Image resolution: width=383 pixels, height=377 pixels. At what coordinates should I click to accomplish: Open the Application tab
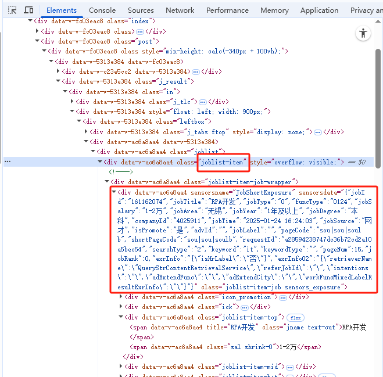[319, 10]
